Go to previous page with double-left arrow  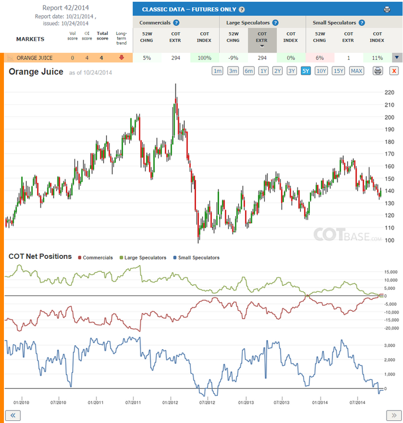(x=12, y=415)
